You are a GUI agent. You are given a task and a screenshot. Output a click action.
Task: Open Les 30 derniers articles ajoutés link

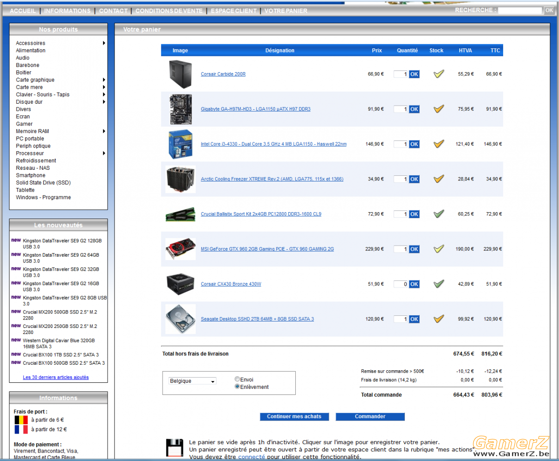click(56, 377)
